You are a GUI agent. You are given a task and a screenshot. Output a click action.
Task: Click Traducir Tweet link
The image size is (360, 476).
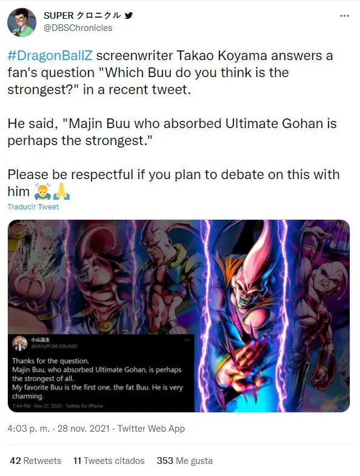pyautogui.click(x=33, y=206)
